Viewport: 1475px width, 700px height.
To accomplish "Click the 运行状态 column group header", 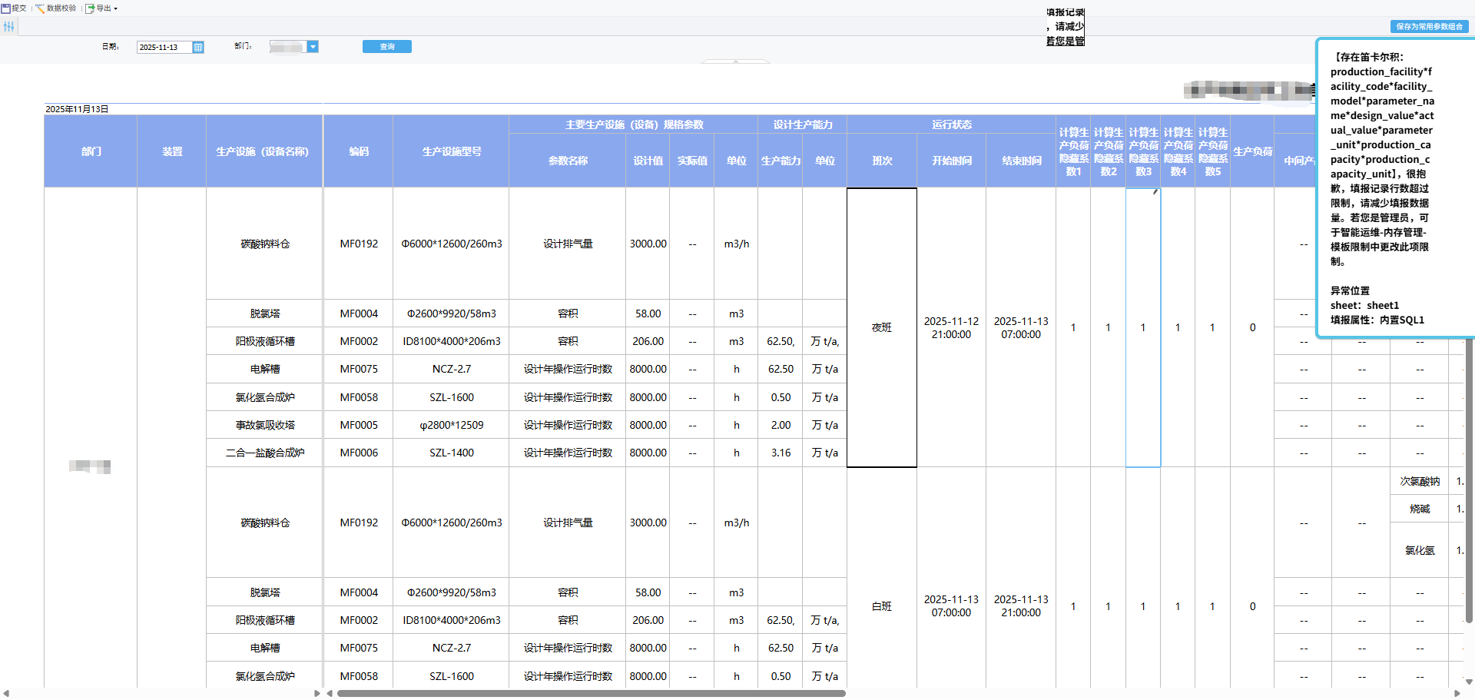I will [x=951, y=124].
